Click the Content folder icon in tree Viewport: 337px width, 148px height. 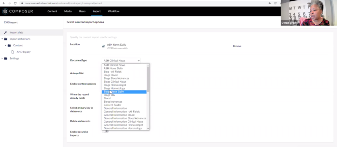(9, 45)
